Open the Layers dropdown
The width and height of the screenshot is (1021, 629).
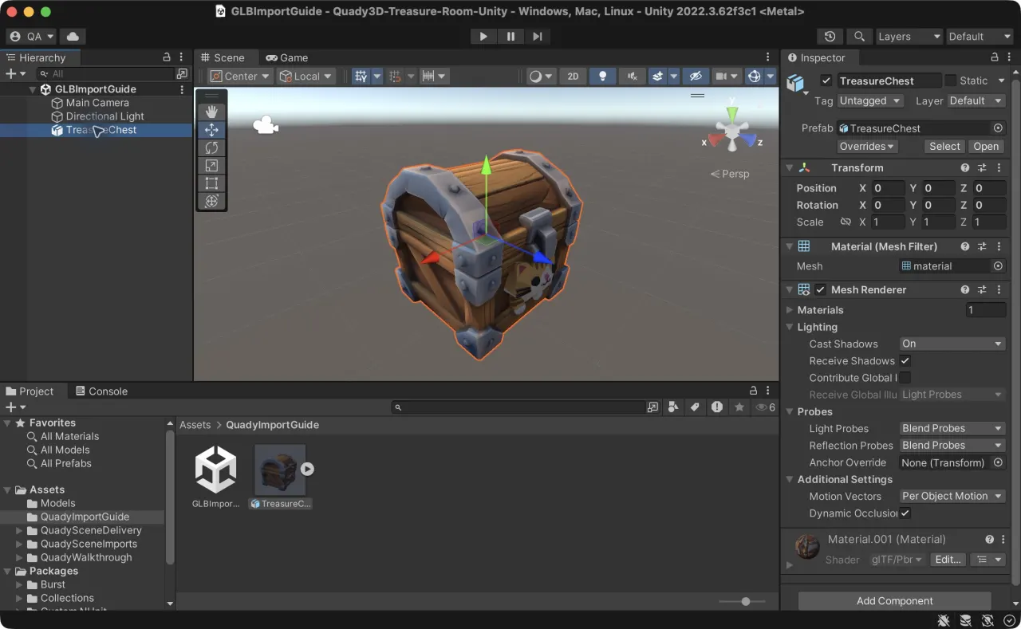(909, 37)
